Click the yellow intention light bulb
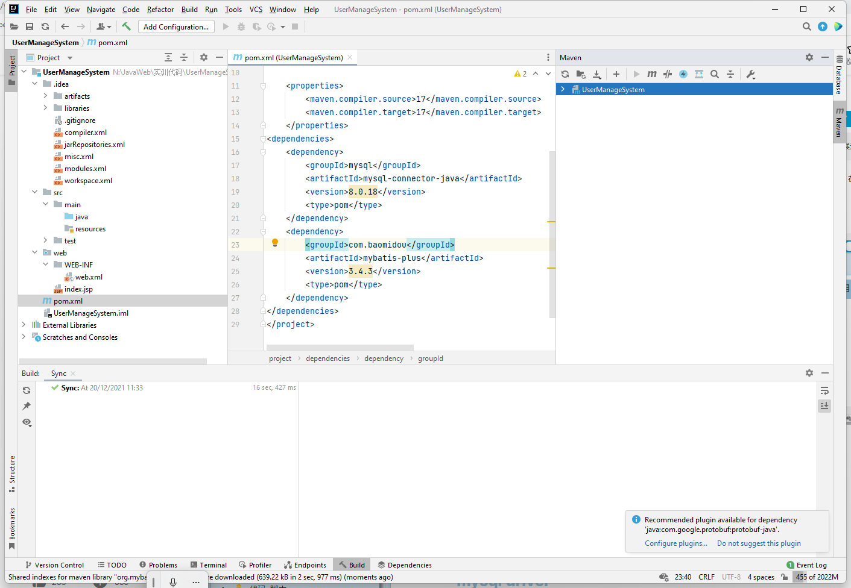Viewport: 851px width, 588px height. tap(275, 243)
